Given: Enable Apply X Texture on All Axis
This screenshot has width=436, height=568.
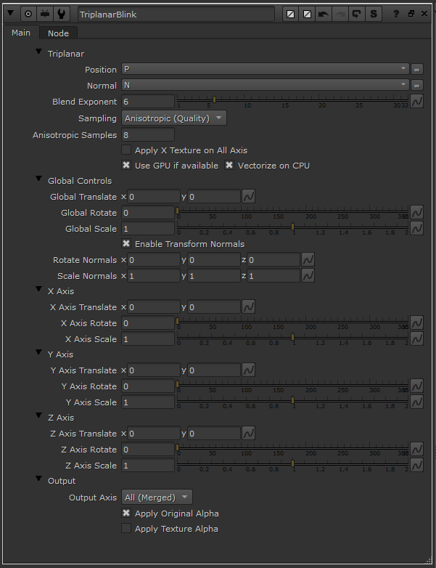Looking at the screenshot, I should pyautogui.click(x=126, y=150).
